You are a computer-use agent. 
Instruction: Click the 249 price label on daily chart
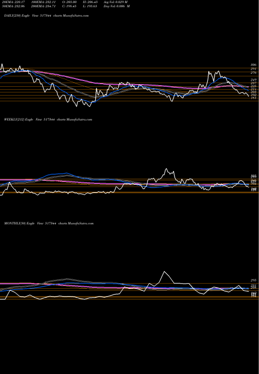point(253,79)
